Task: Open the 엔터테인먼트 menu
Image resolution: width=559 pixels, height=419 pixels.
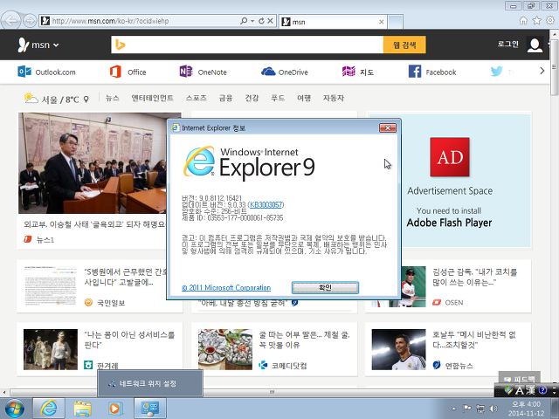Action: (152, 98)
